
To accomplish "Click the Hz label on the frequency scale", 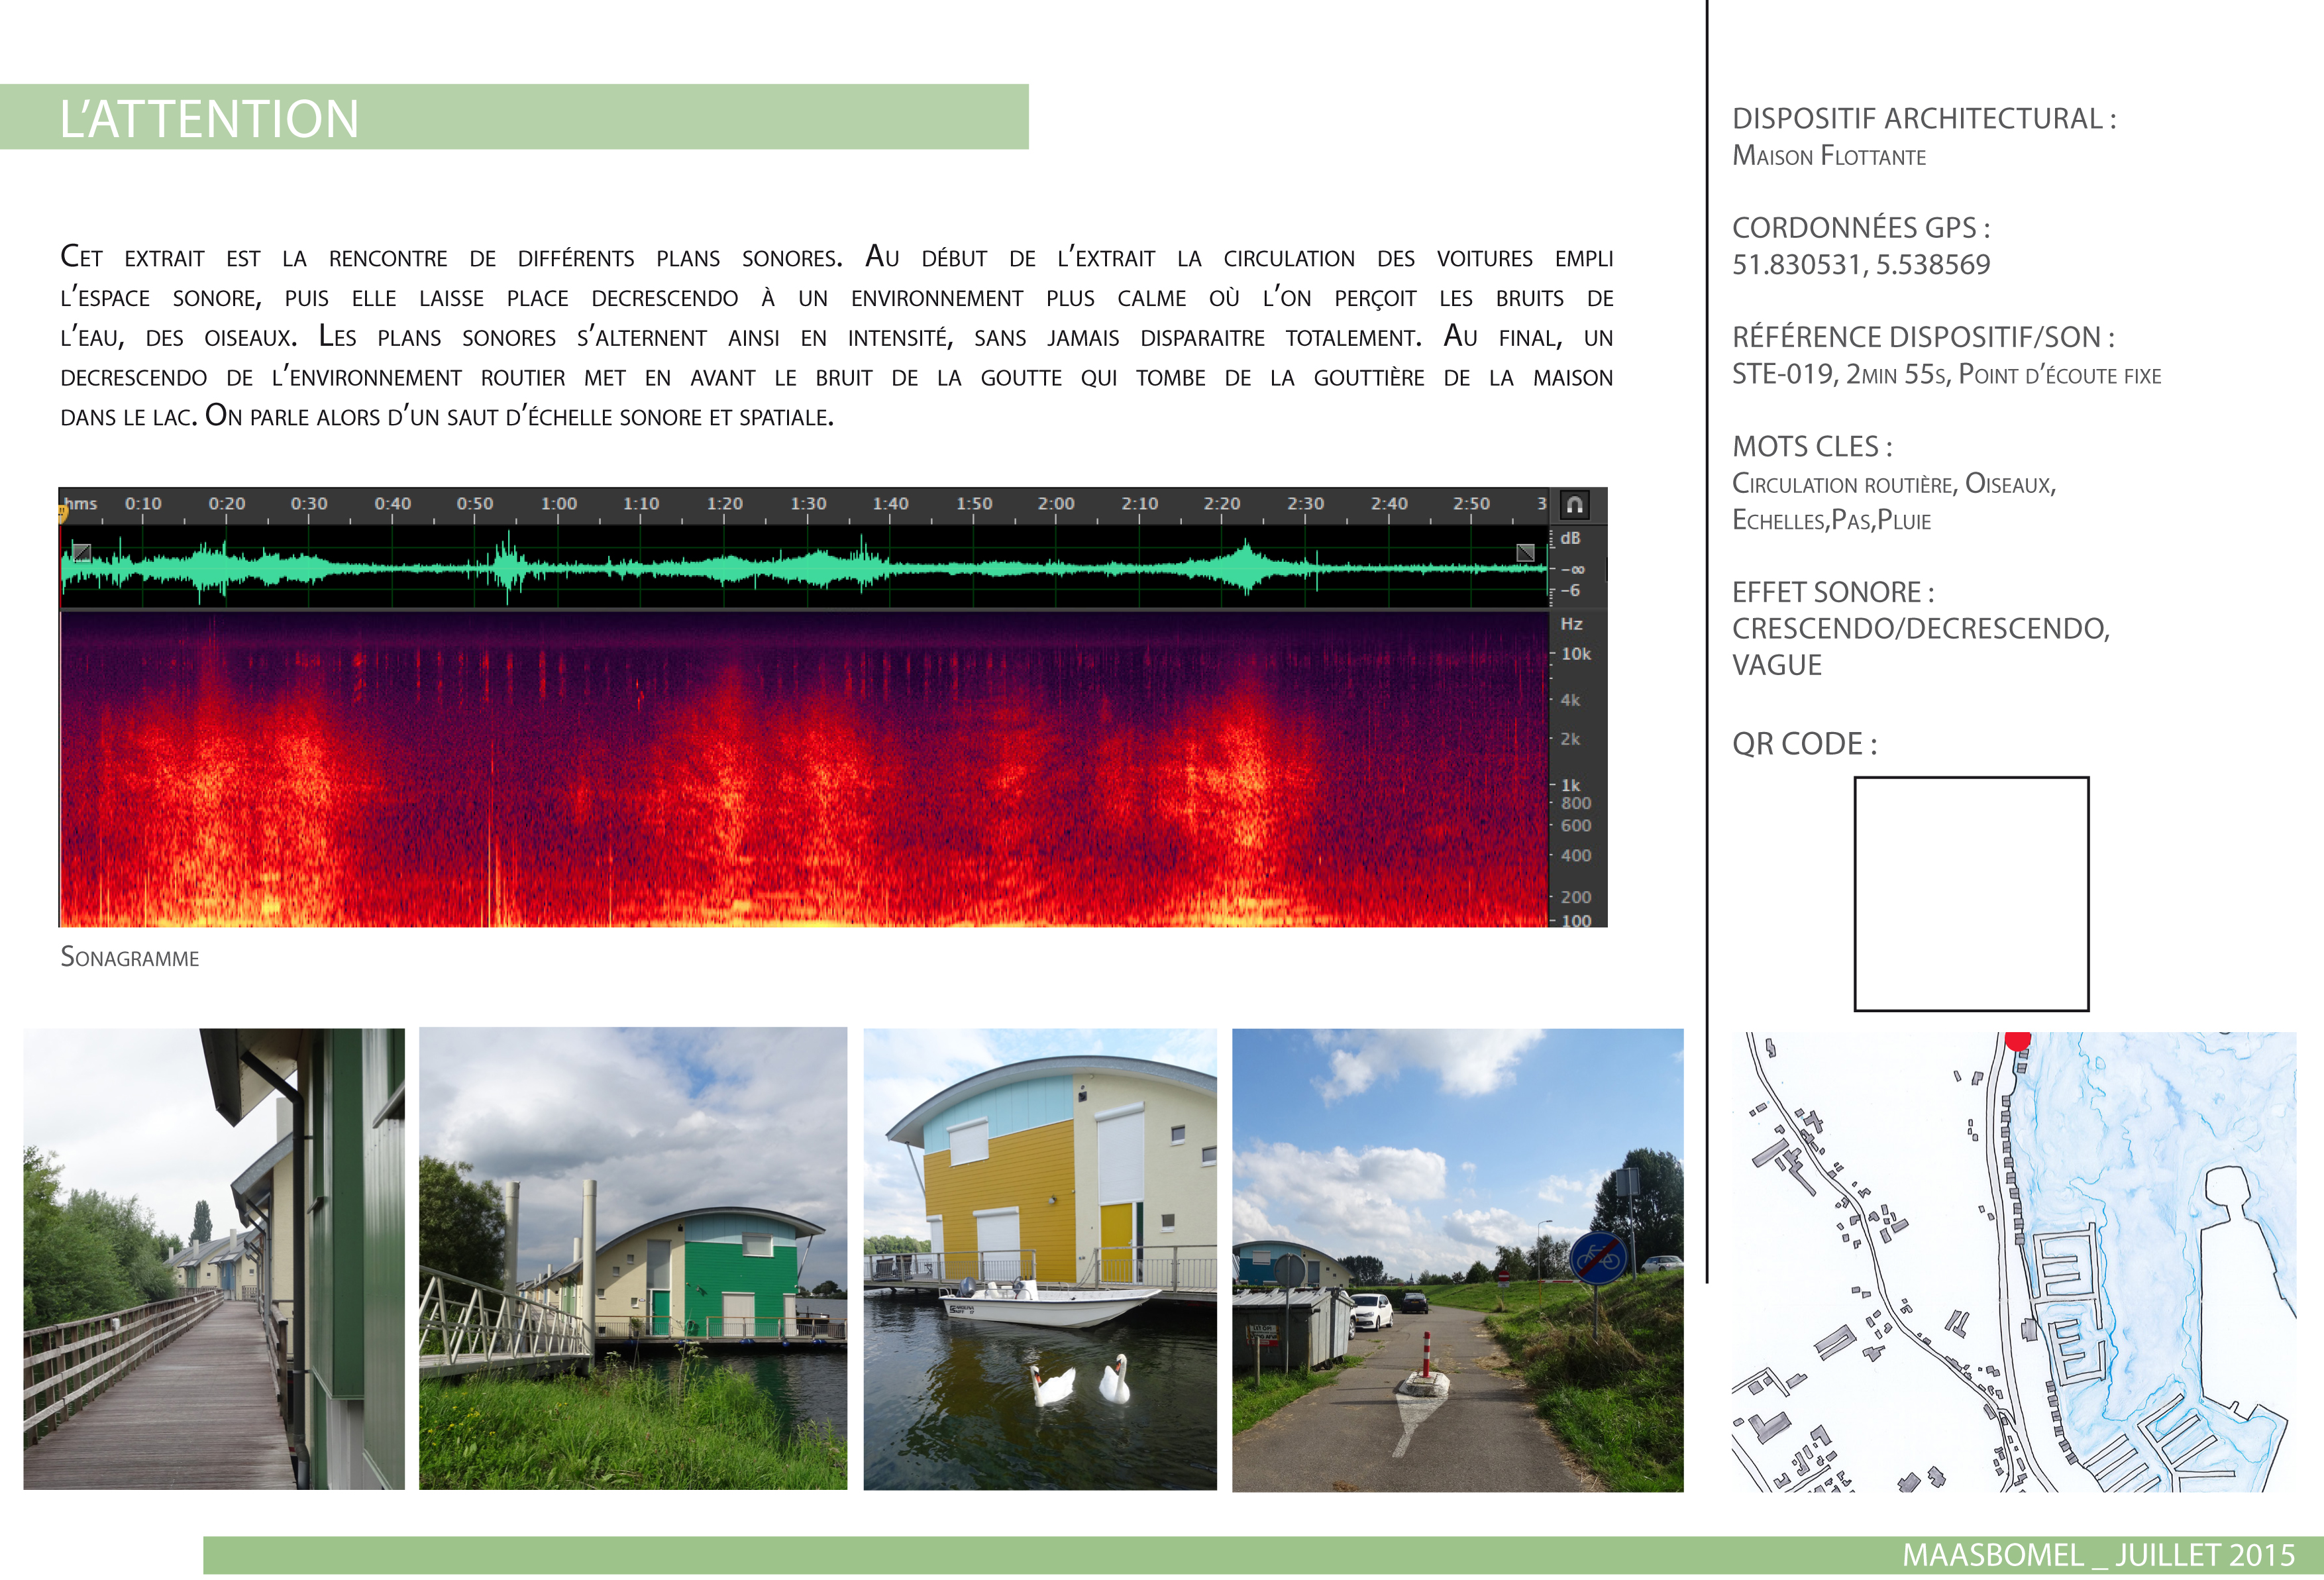I will click(1571, 624).
